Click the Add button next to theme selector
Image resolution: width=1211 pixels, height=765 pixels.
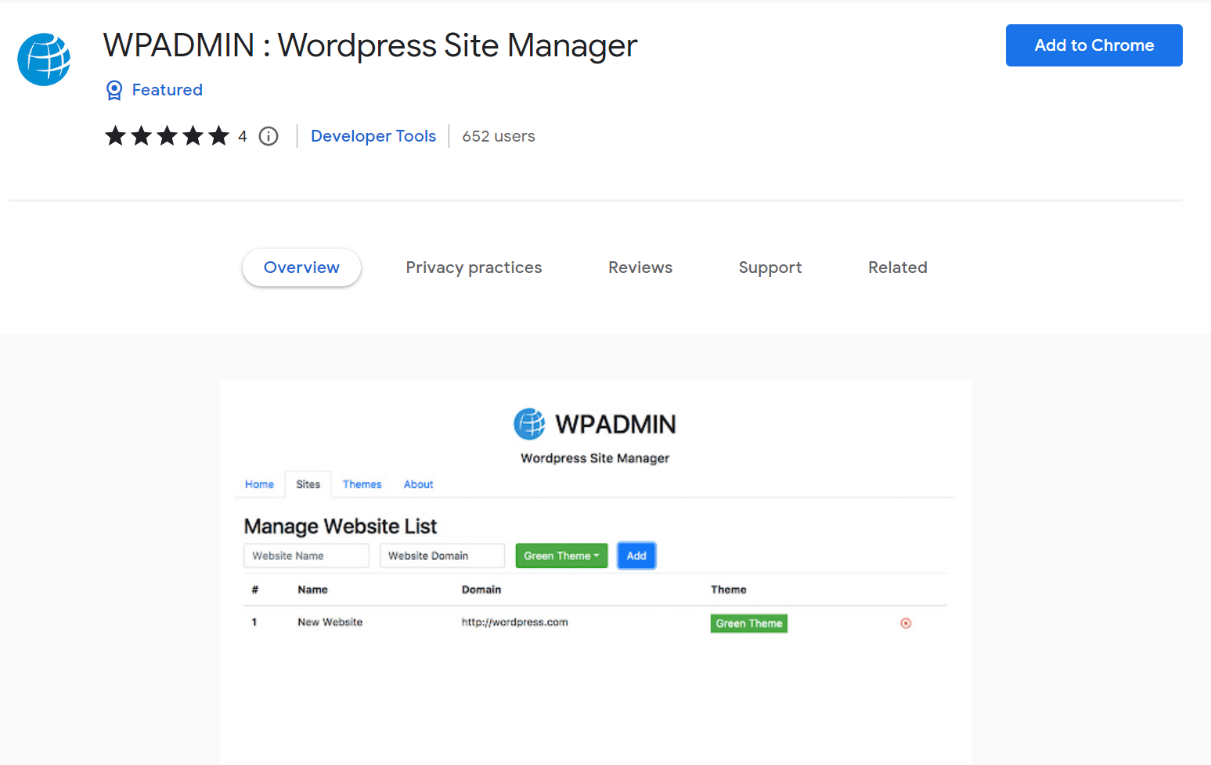coord(636,555)
